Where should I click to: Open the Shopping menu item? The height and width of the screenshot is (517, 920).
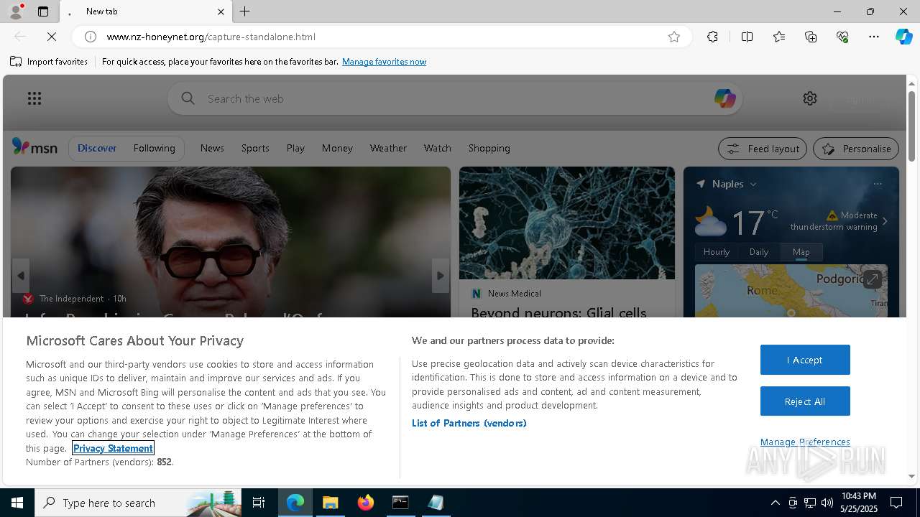click(489, 148)
